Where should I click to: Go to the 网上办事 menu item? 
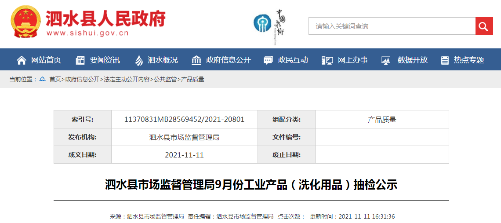(353, 60)
